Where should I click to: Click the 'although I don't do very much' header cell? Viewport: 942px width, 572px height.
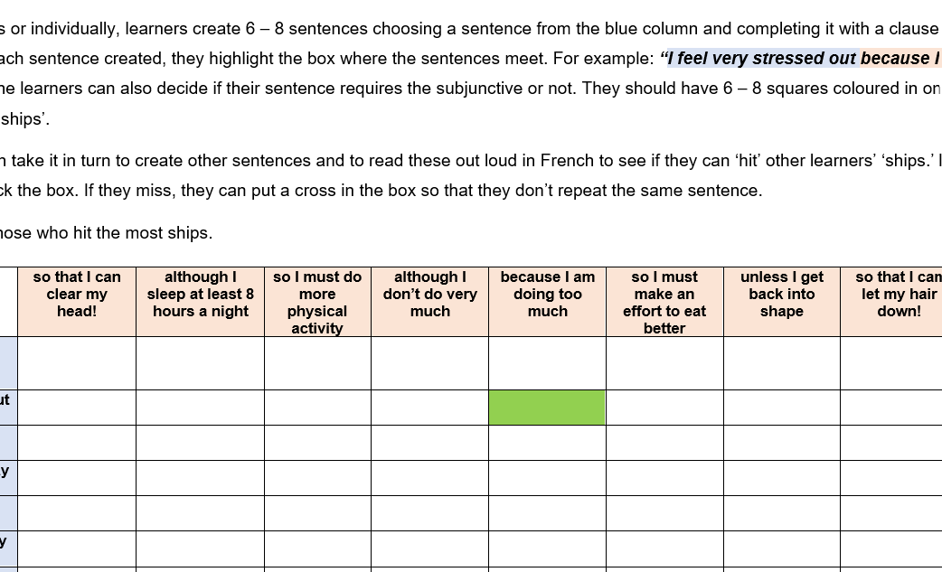(x=430, y=302)
